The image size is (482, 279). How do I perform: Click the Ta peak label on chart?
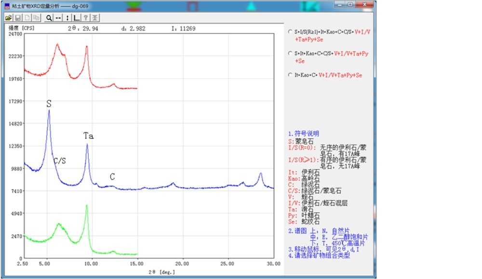(x=88, y=136)
